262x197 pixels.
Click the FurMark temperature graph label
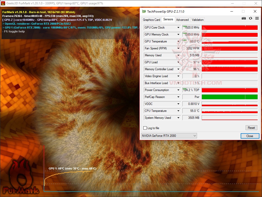click(x=72, y=168)
